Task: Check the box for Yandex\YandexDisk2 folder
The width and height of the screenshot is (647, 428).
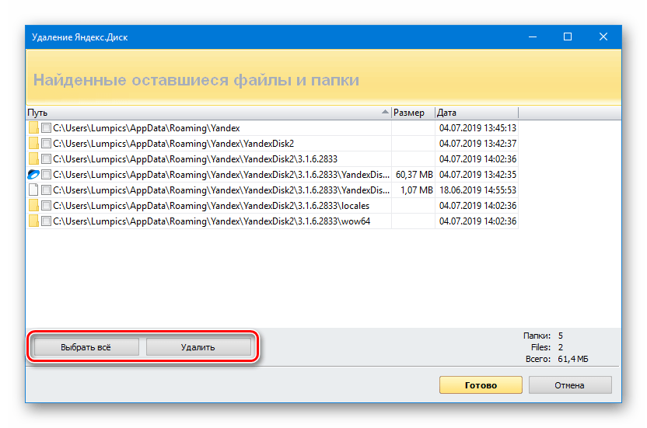Action: (46, 144)
